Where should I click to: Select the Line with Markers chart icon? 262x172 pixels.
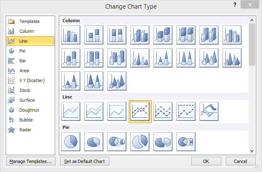pyautogui.click(x=140, y=111)
